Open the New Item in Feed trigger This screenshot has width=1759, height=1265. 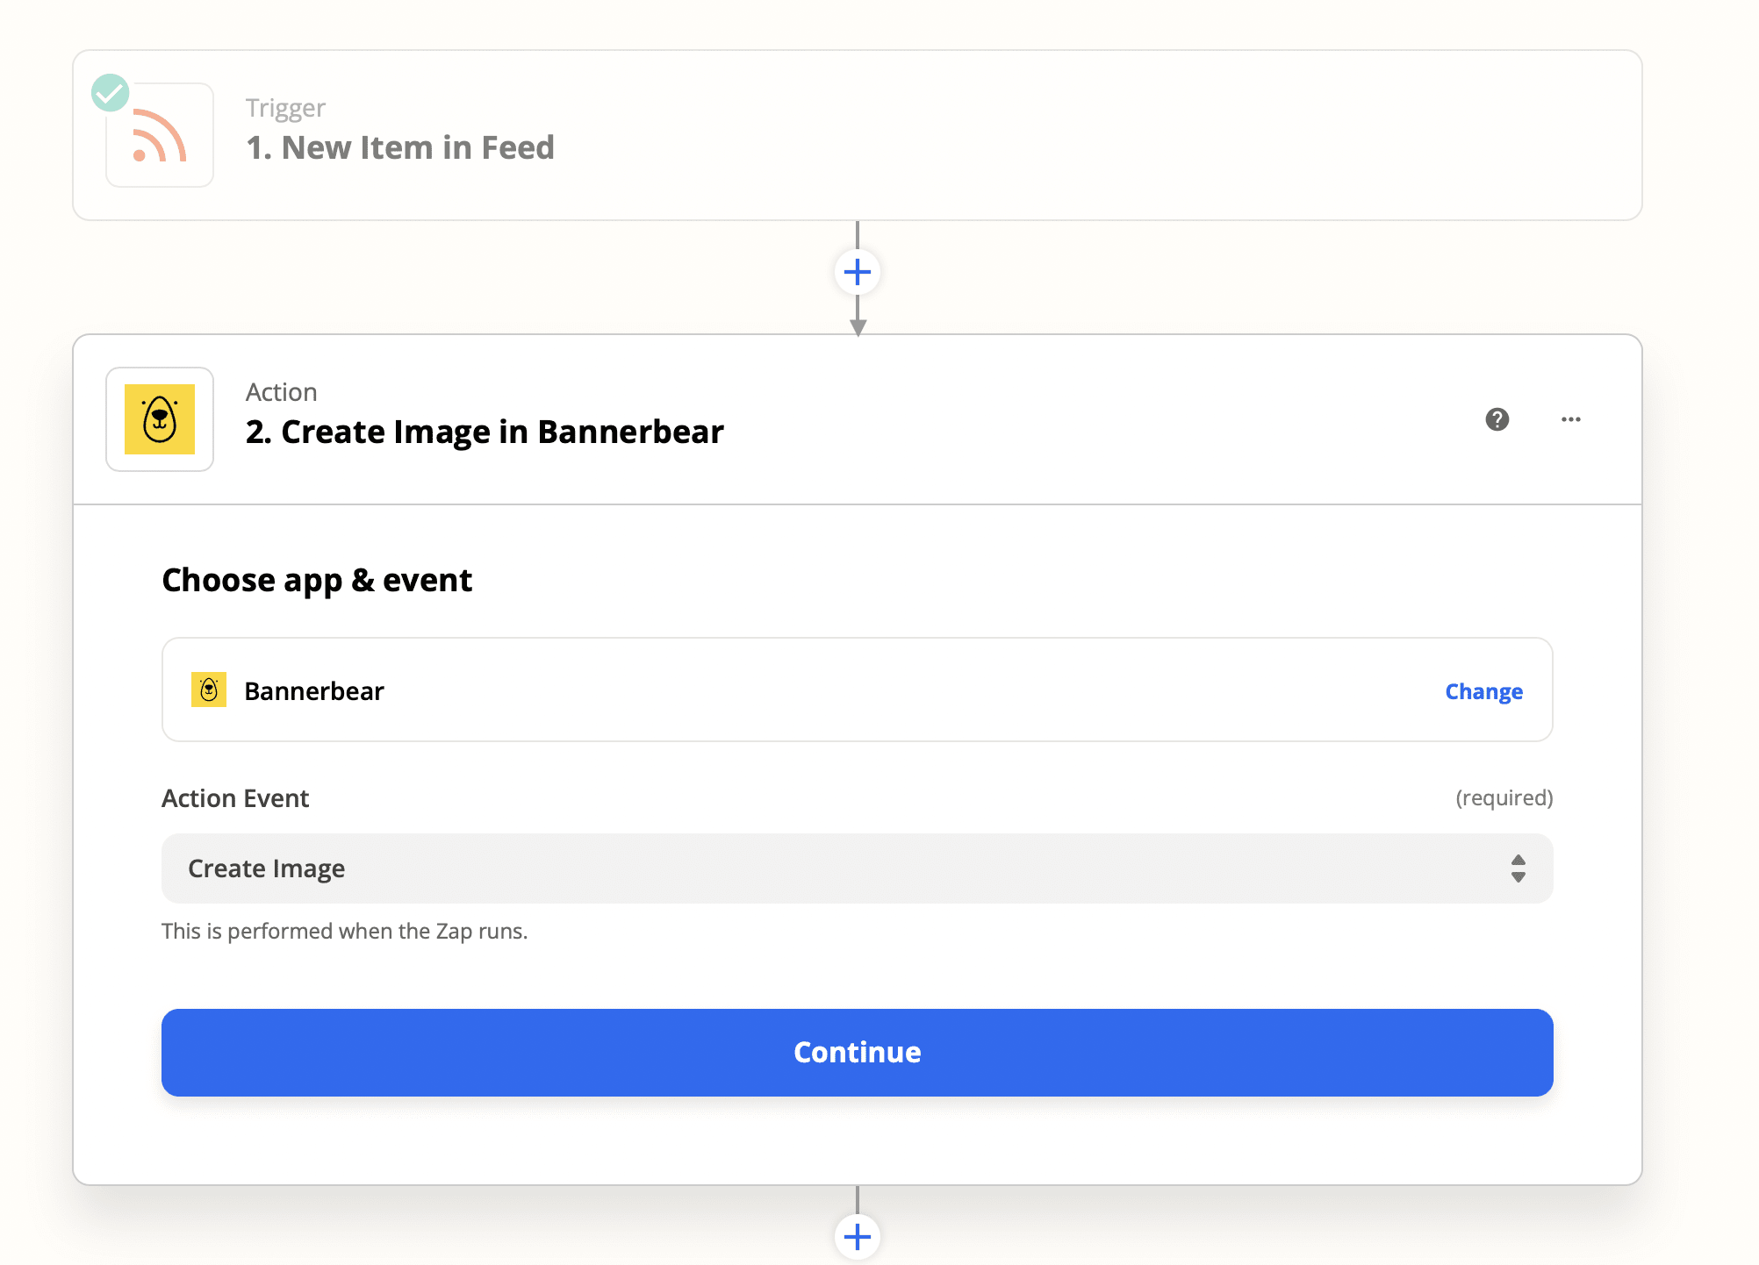point(858,135)
